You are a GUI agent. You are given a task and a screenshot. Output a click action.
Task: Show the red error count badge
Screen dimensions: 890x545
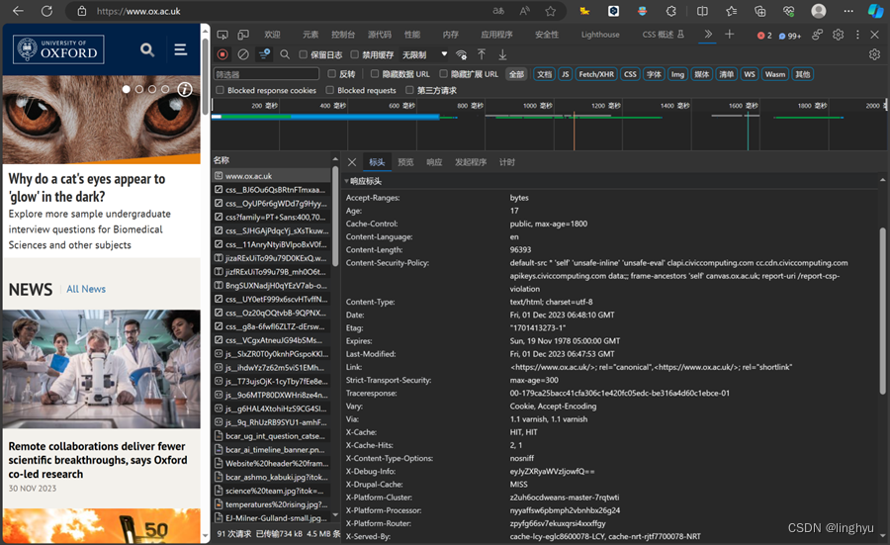tap(764, 36)
